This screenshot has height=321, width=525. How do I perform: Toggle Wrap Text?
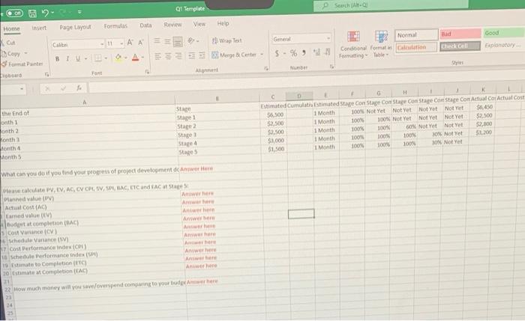coord(226,40)
